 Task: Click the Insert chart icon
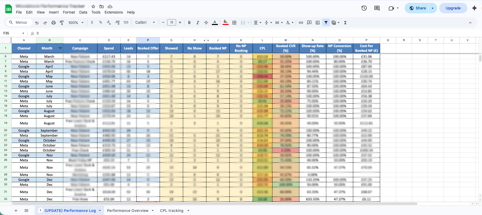[x=318, y=23]
